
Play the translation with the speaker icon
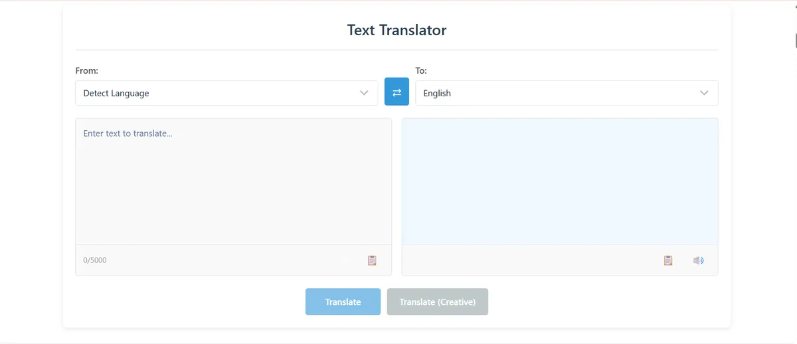pyautogui.click(x=698, y=260)
